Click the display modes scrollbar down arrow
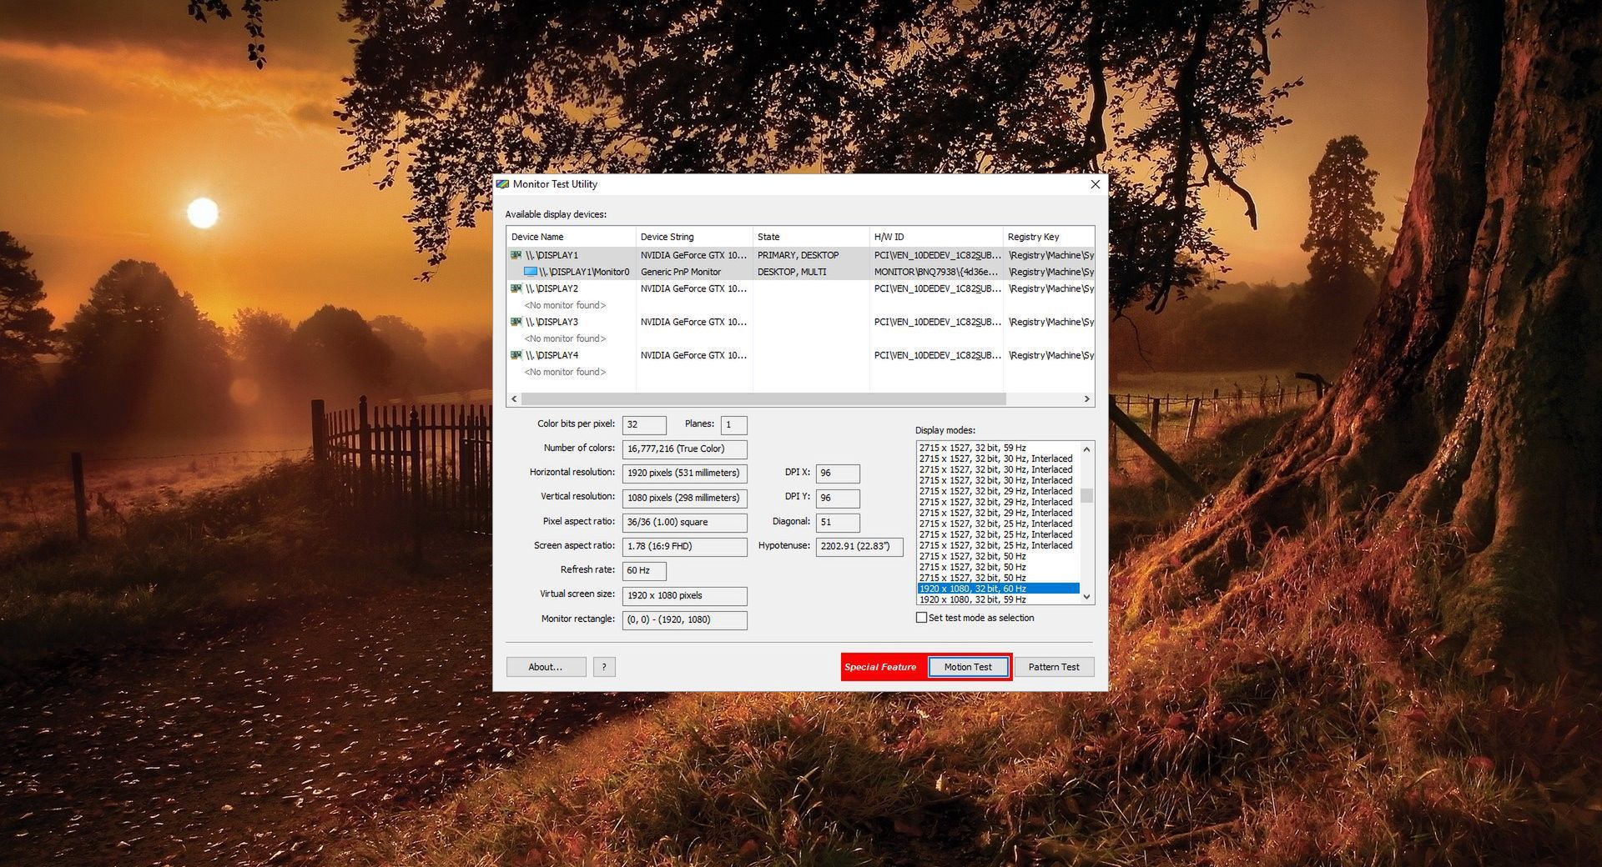This screenshot has height=867, width=1602. 1086,597
